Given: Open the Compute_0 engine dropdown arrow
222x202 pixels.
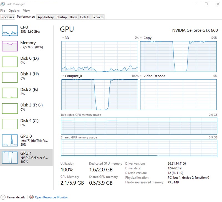Looking at the screenshot, I should [63, 76].
